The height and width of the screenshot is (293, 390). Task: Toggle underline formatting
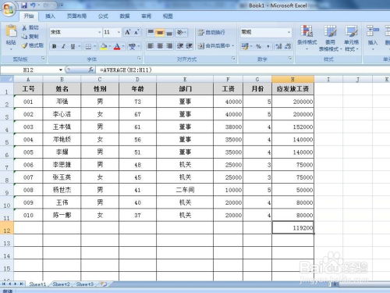pos(73,46)
